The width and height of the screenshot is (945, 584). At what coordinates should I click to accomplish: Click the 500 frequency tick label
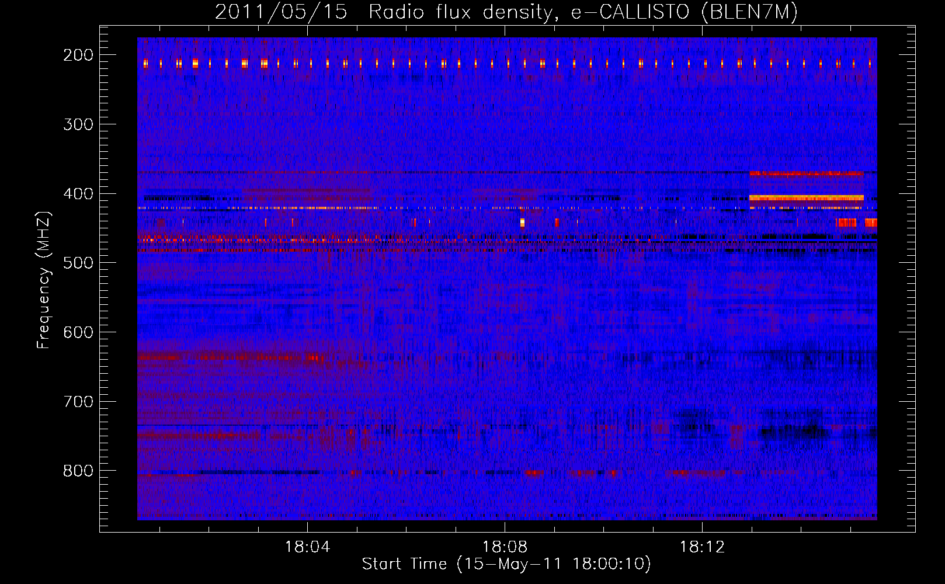tap(78, 263)
